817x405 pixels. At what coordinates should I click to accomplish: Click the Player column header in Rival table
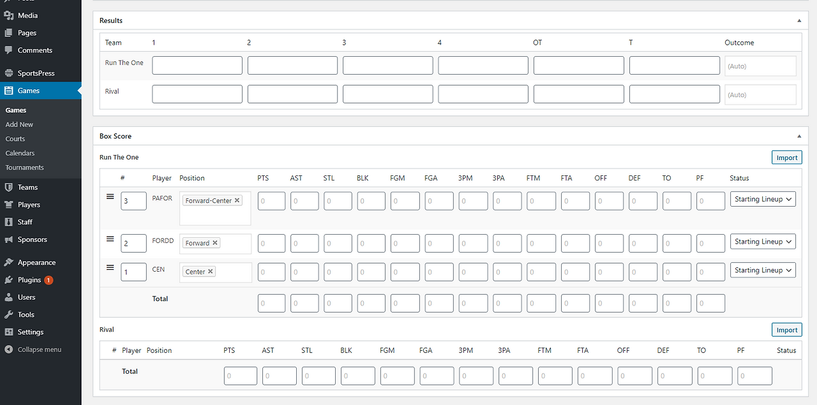pos(131,350)
